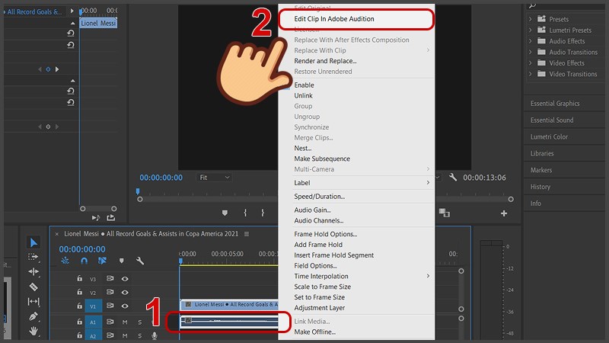Image resolution: width=609 pixels, height=343 pixels.
Task: Lock track V1
Action: [79, 306]
